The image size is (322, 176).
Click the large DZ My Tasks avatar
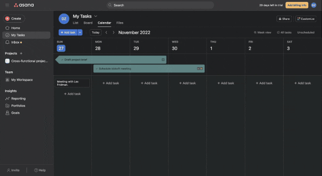pyautogui.click(x=64, y=19)
